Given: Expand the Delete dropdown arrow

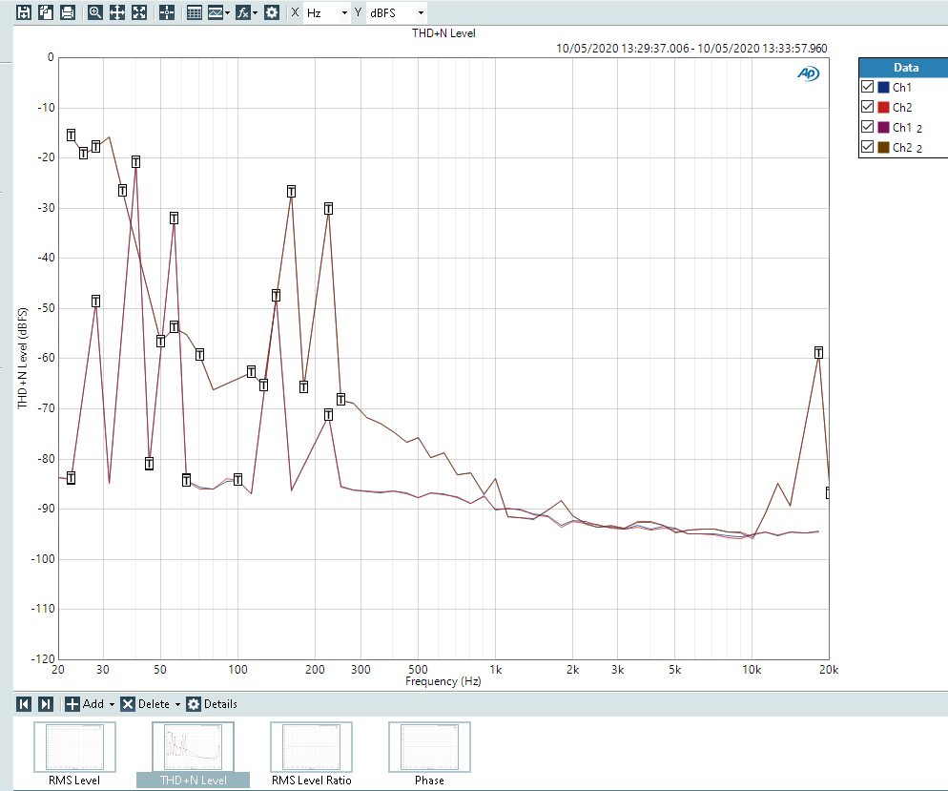Looking at the screenshot, I should (177, 704).
